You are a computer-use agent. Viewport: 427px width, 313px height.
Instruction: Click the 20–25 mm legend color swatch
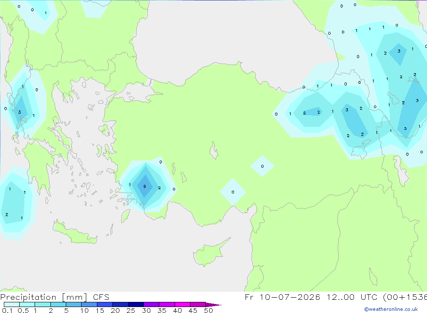point(120,304)
